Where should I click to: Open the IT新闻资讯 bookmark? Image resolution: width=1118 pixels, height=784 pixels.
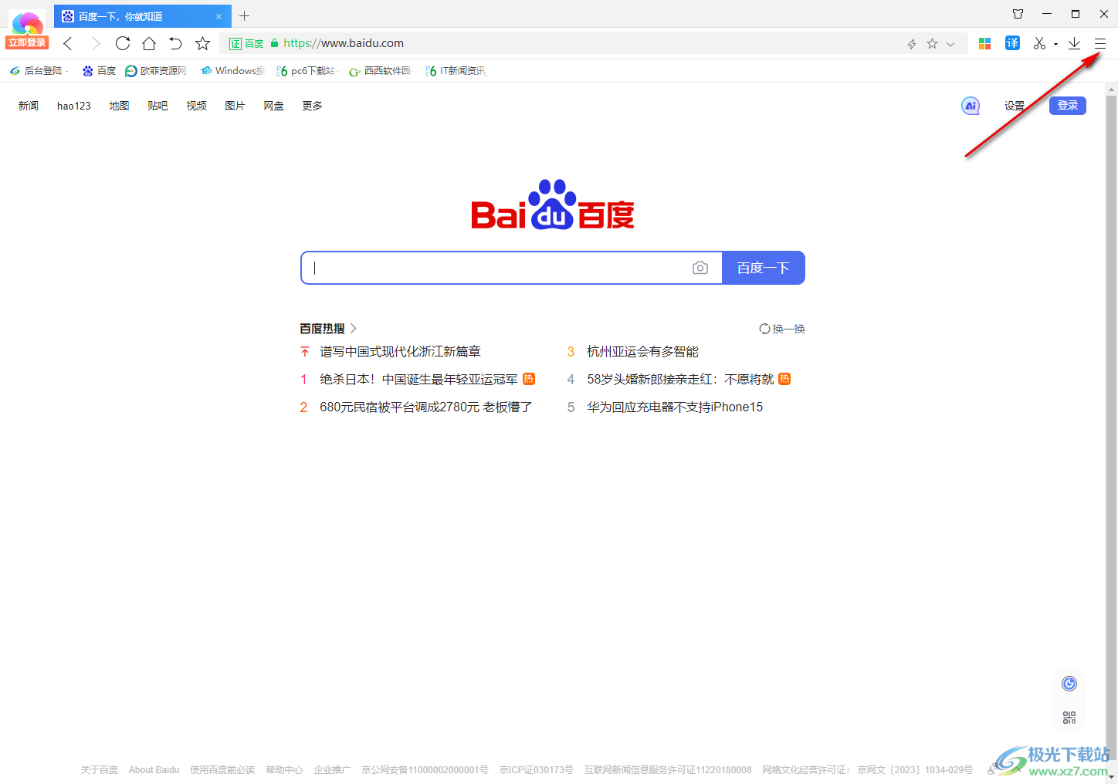[x=456, y=70]
